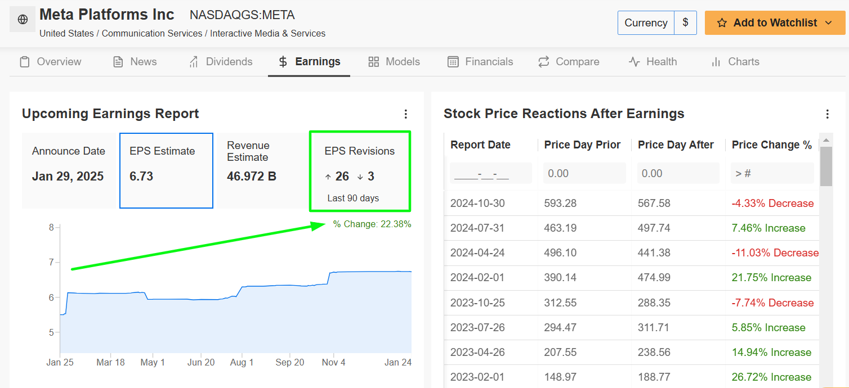Open the Charts tab

(x=735, y=62)
